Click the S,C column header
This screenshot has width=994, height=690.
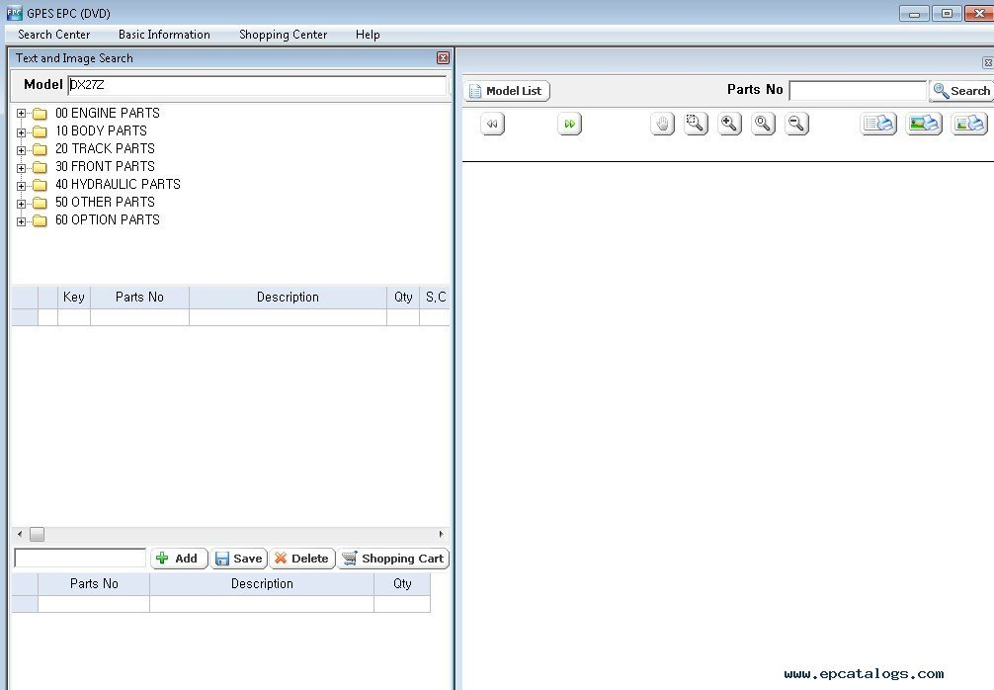435,297
